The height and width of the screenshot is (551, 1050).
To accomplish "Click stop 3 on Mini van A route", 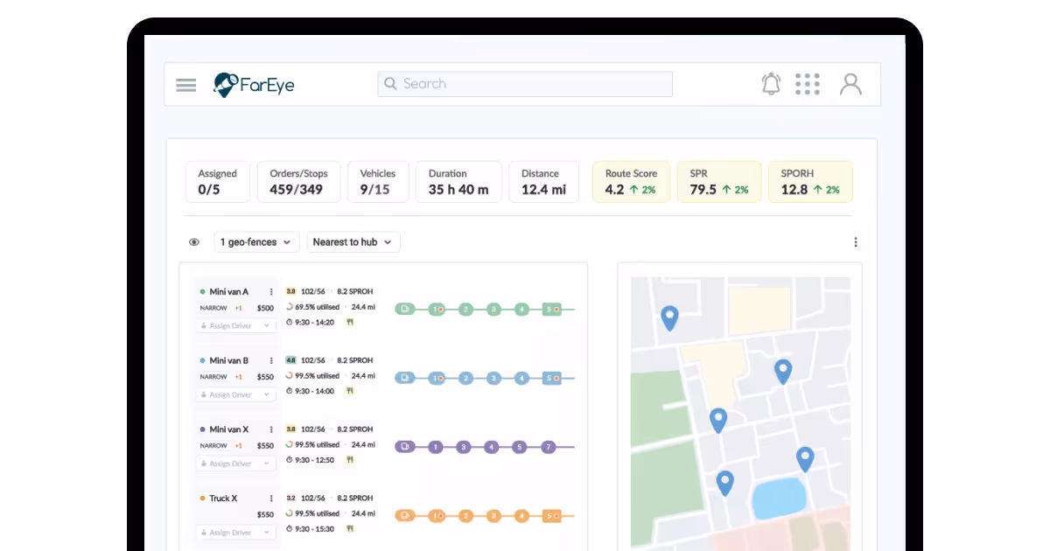I will 494,309.
